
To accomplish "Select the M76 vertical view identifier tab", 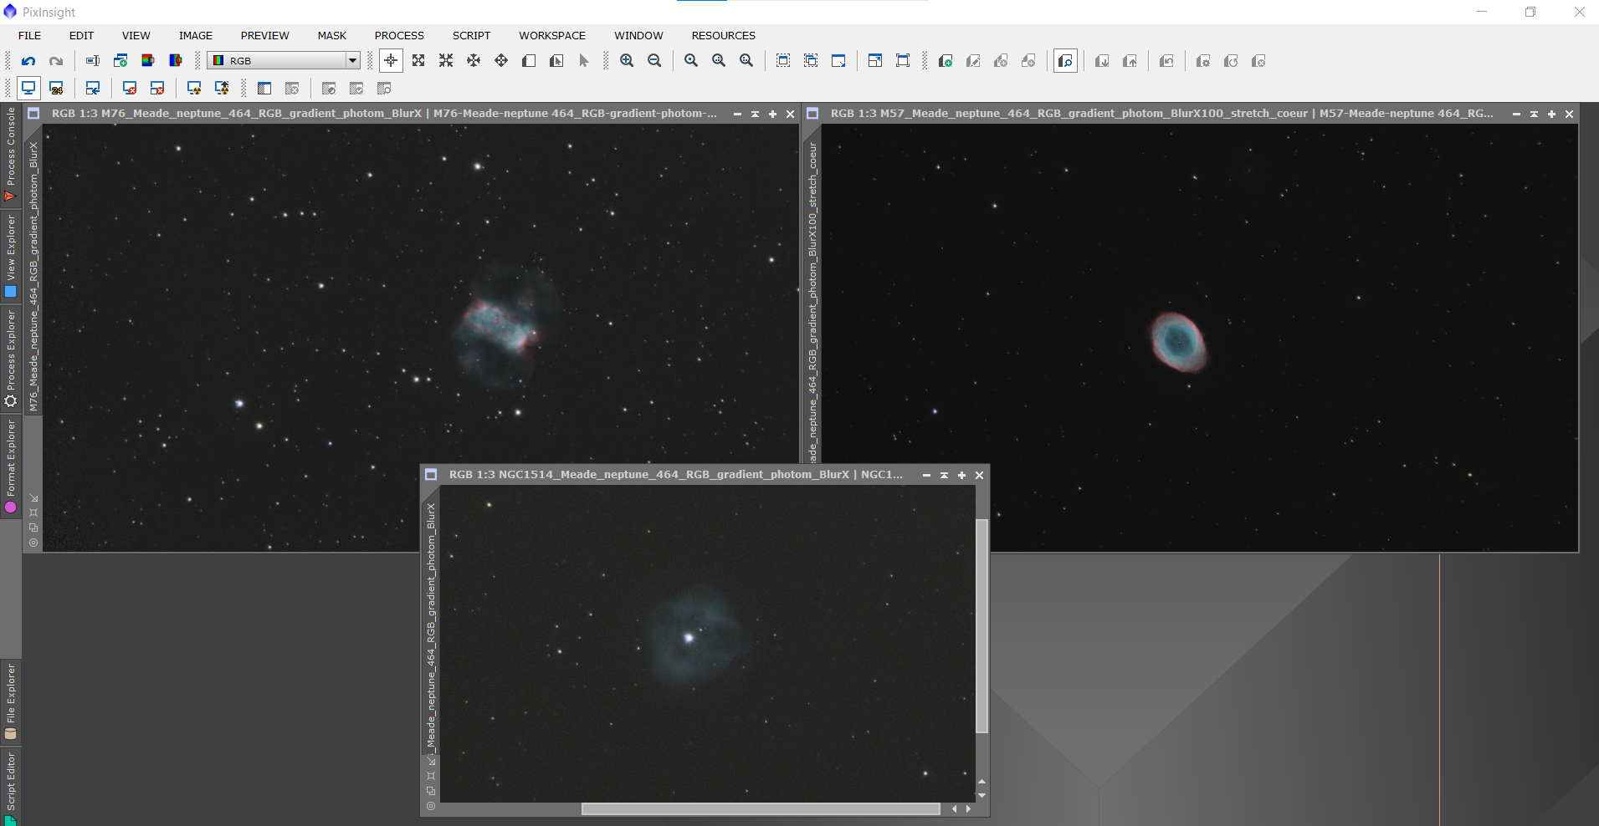I will (x=33, y=276).
